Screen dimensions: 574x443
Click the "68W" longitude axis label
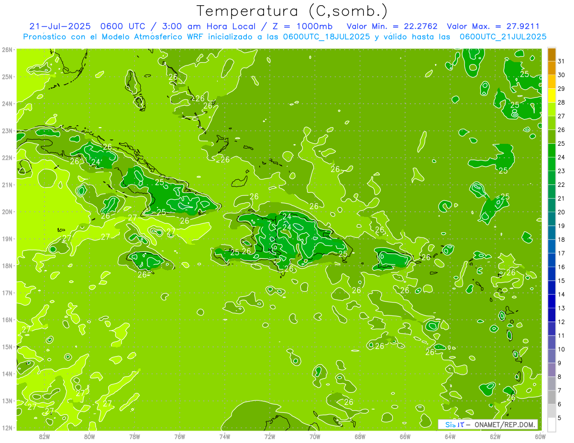click(360, 436)
